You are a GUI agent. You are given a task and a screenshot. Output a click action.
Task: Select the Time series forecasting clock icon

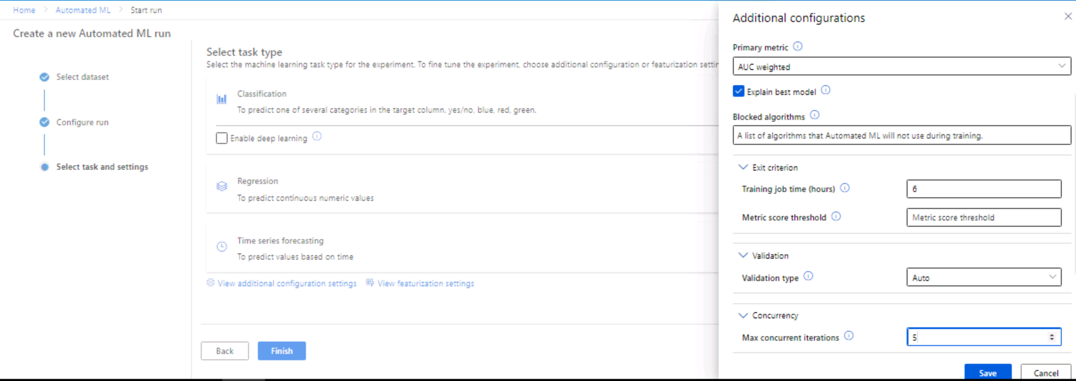pos(222,245)
